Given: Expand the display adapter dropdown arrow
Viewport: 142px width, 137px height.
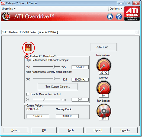Looking at the screenshot, I should (x=137, y=32).
